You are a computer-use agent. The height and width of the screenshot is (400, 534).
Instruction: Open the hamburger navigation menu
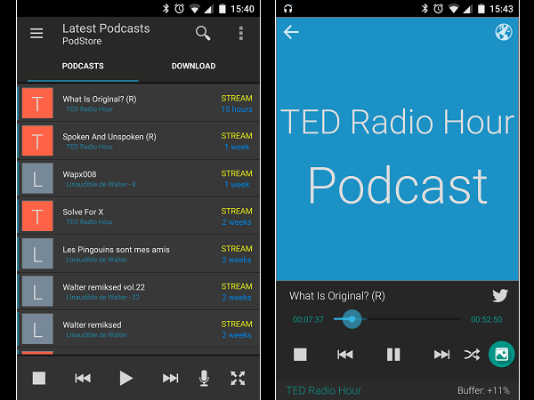coord(36,34)
